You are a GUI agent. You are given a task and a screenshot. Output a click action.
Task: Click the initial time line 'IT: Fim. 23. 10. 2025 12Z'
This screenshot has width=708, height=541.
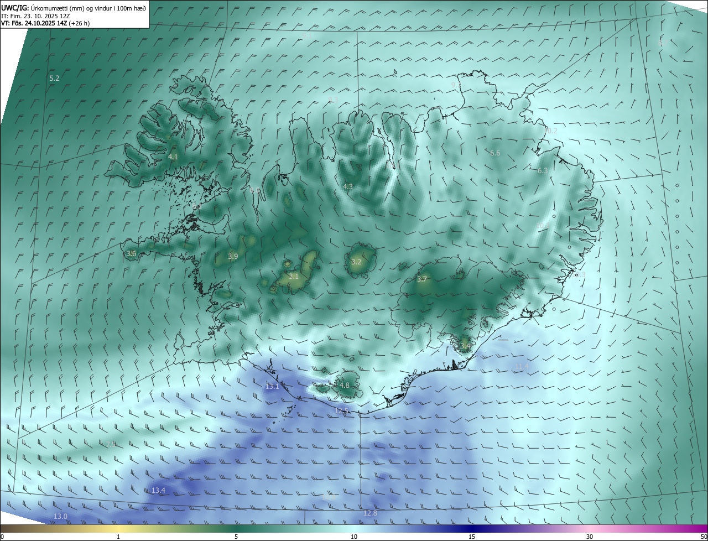pyautogui.click(x=35, y=16)
